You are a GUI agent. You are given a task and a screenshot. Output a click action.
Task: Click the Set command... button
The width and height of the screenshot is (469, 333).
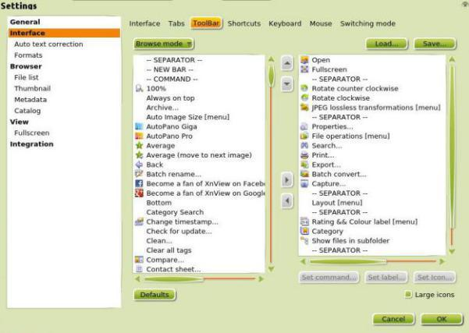coord(329,278)
